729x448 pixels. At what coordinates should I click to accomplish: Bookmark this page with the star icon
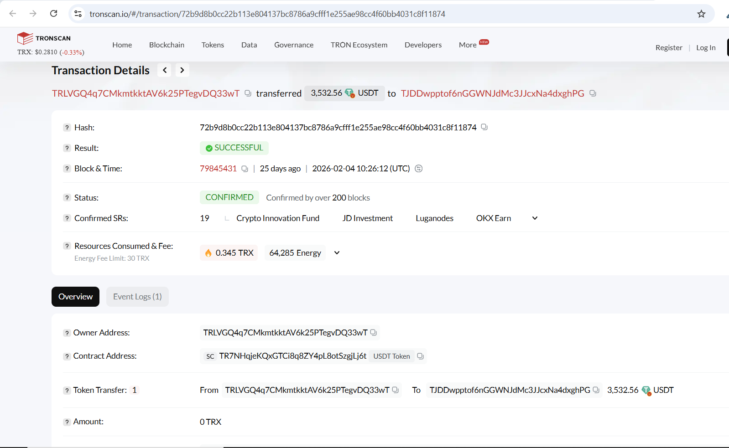pyautogui.click(x=701, y=14)
